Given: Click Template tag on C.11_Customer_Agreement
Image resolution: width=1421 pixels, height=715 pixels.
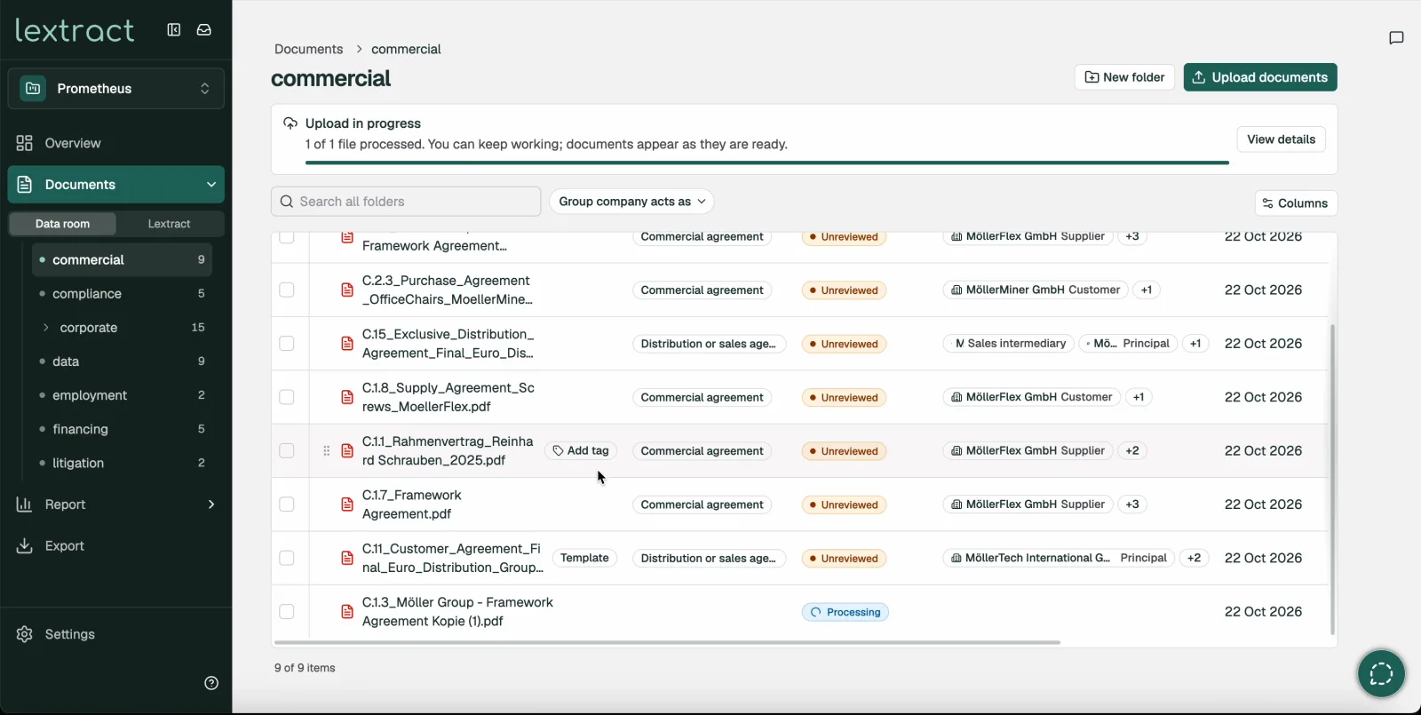Looking at the screenshot, I should [x=584, y=558].
